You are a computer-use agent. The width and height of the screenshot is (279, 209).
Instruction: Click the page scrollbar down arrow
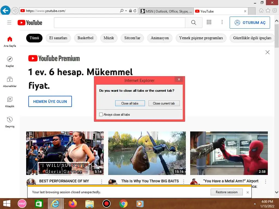click(x=277, y=192)
